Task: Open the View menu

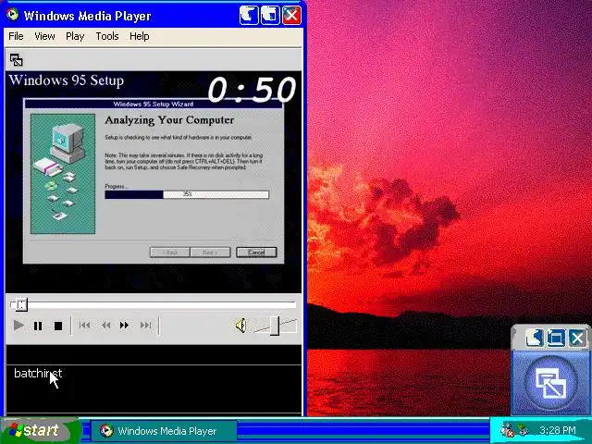Action: (44, 36)
